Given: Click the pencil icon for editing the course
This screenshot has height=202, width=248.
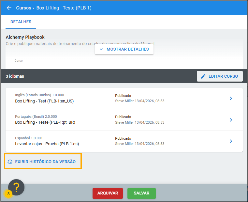Looking at the screenshot, I should (203, 76).
